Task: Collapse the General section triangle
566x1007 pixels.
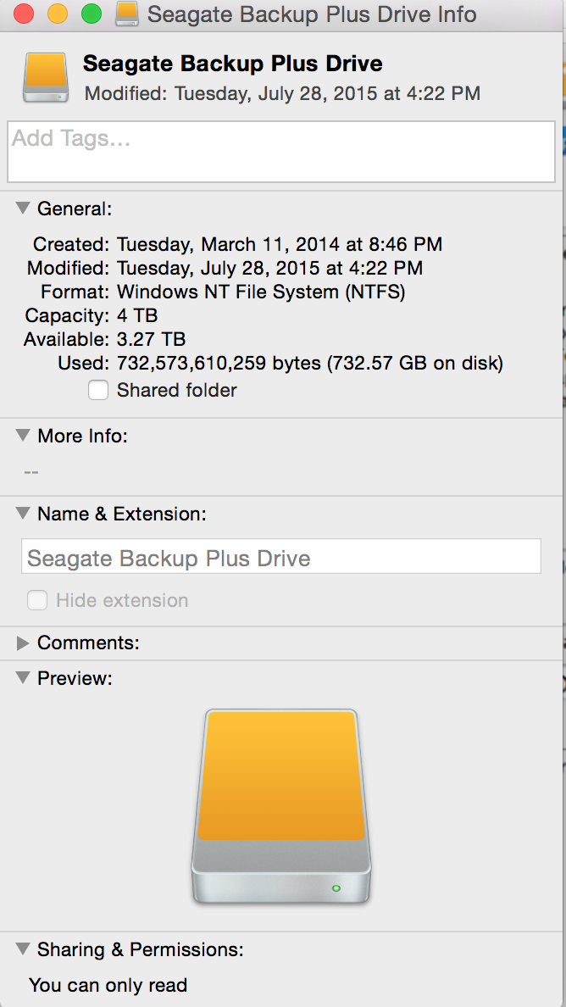Action: [23, 209]
